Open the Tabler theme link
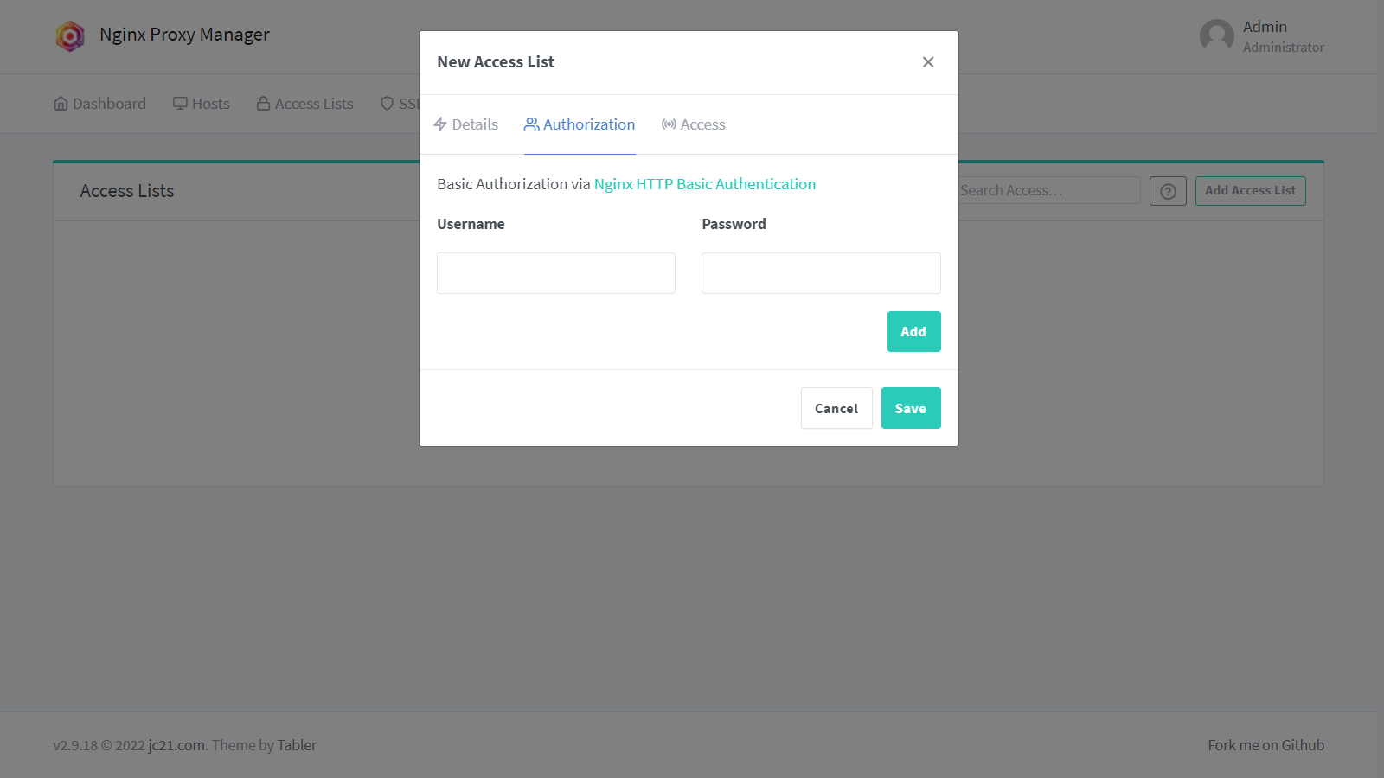Viewport: 1384px width, 778px height. 297,745
